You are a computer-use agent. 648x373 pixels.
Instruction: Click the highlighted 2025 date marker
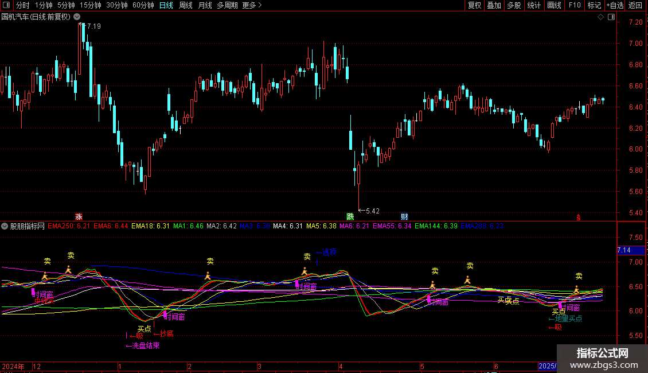[x=548, y=366]
